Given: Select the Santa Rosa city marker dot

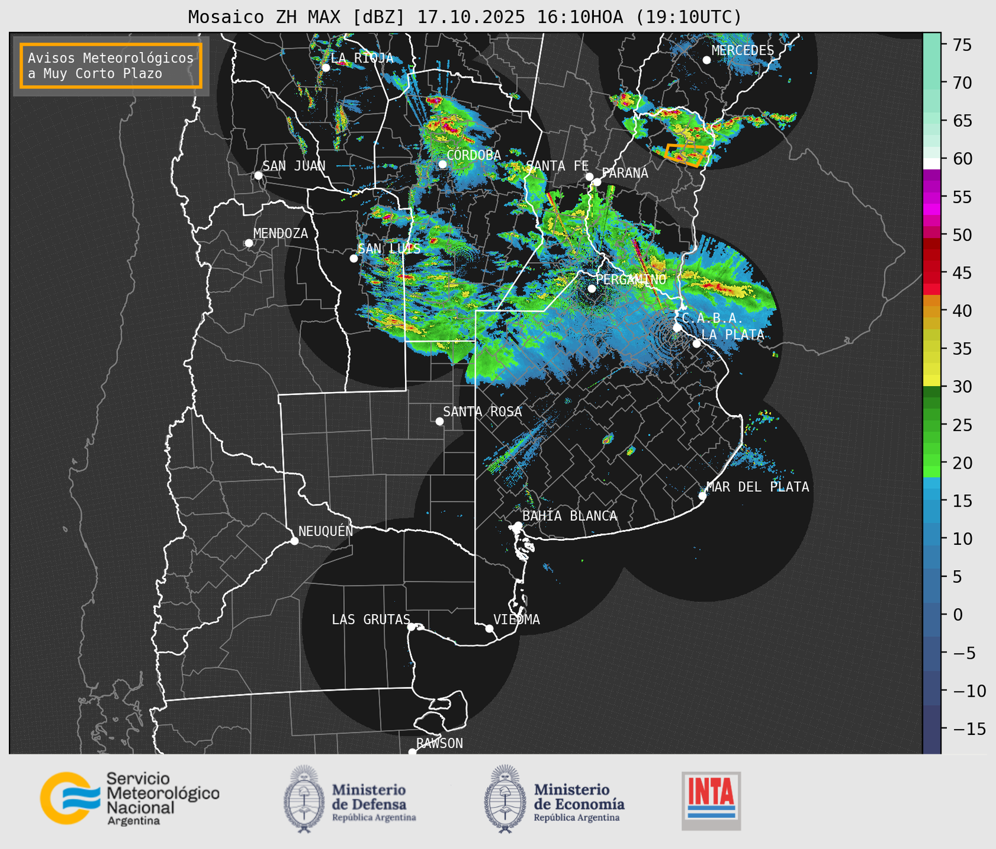Looking at the screenshot, I should coord(439,421).
